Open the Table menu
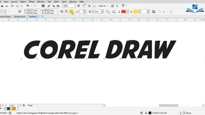Viewport: 205px width, 115px height. 56,2
